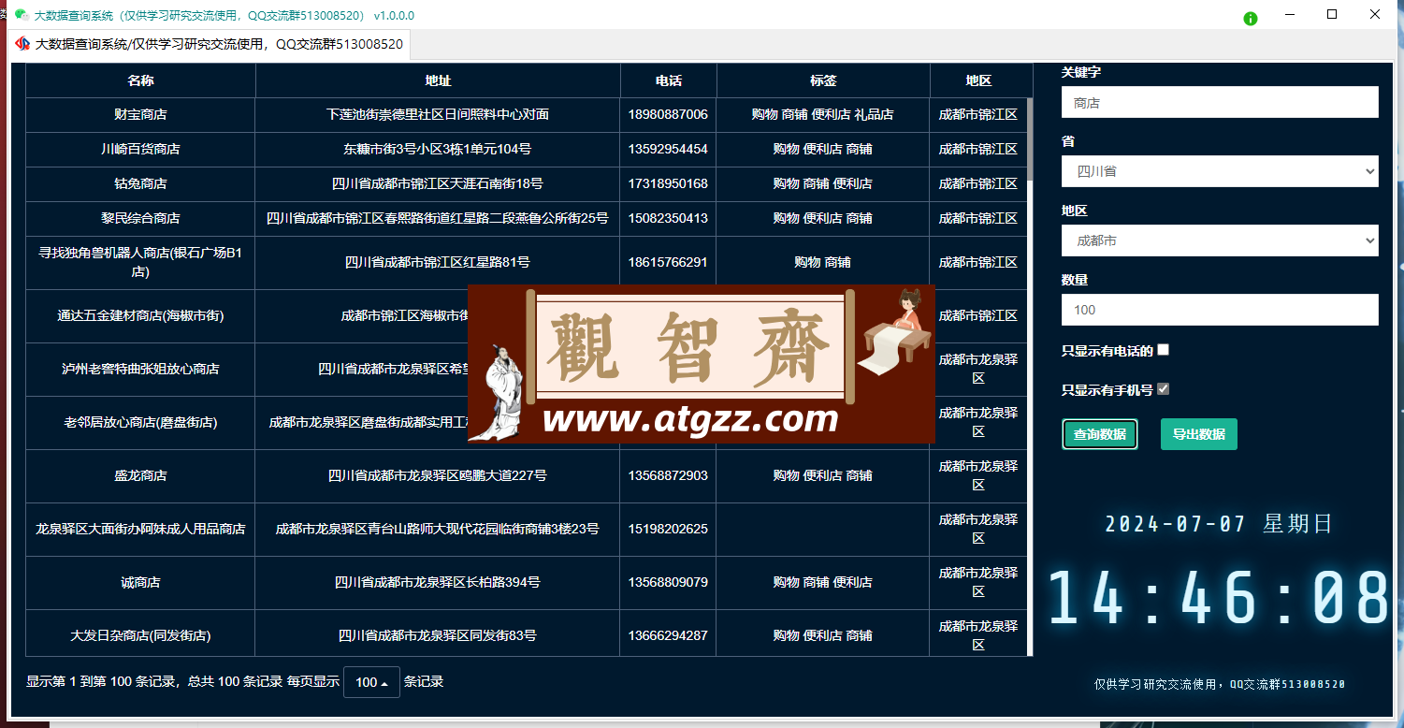The width and height of the screenshot is (1404, 728).
Task: Select 寻找独角兽机器人商店 name cell
Action: 140,263
